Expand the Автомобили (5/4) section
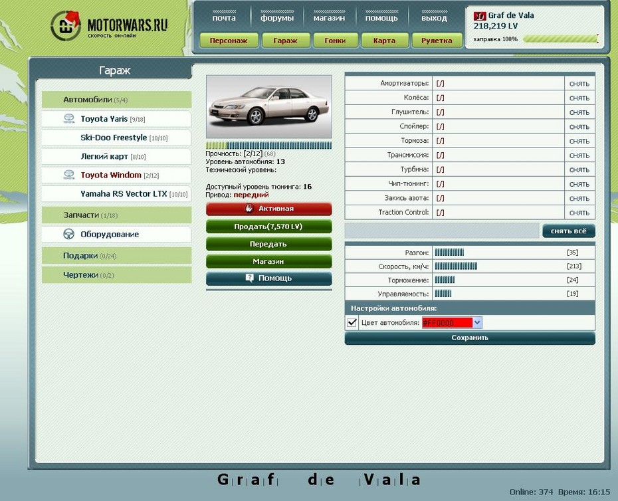This screenshot has width=618, height=501. point(117,99)
